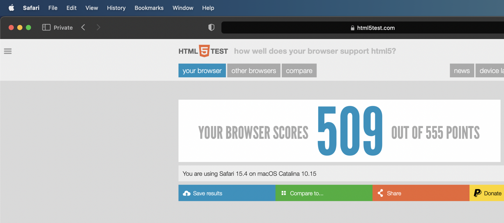Open the View menu
The width and height of the screenshot is (504, 223).
(x=92, y=8)
